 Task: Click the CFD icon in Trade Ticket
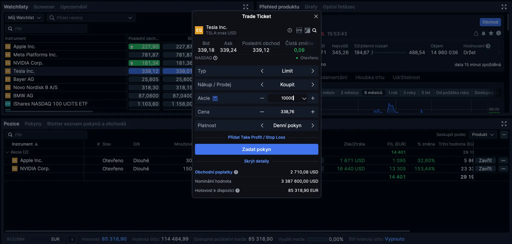pyautogui.click(x=299, y=30)
